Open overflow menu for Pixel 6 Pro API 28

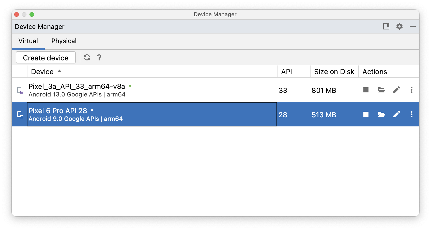point(412,114)
